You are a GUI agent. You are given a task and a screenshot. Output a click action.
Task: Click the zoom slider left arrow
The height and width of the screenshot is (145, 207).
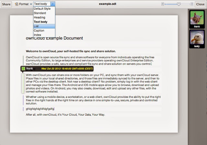click(x=163, y=4)
